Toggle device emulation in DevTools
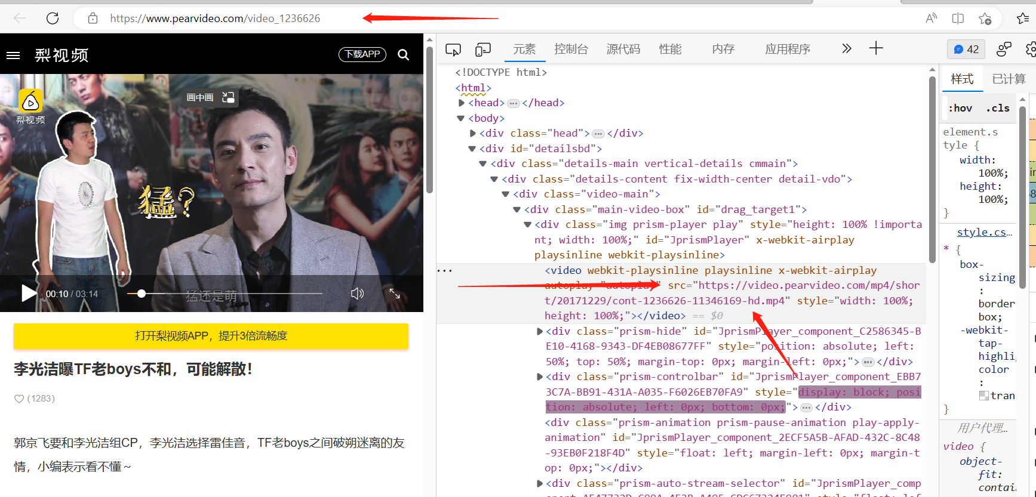 (483, 49)
